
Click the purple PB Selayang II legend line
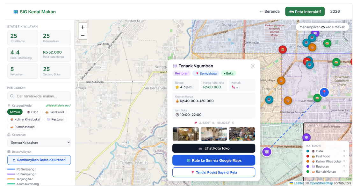coord(11,174)
